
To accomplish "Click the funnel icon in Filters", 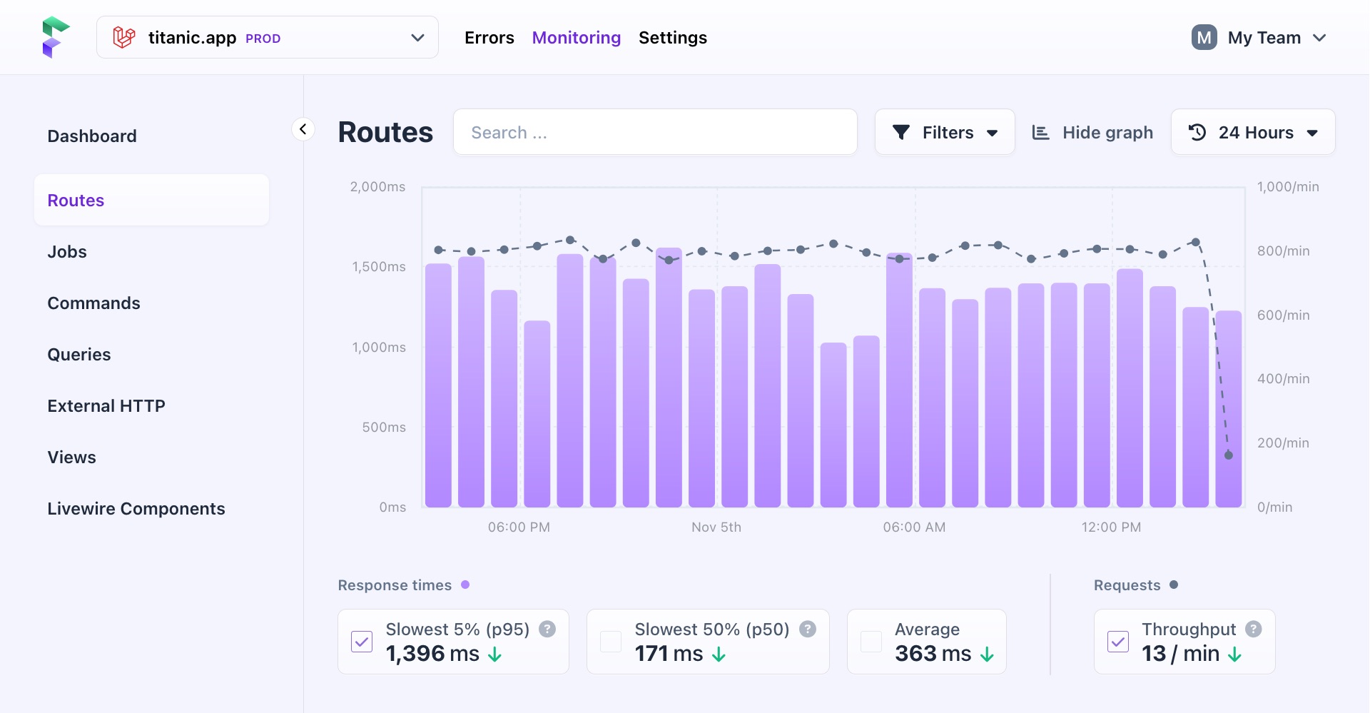I will coord(901,132).
